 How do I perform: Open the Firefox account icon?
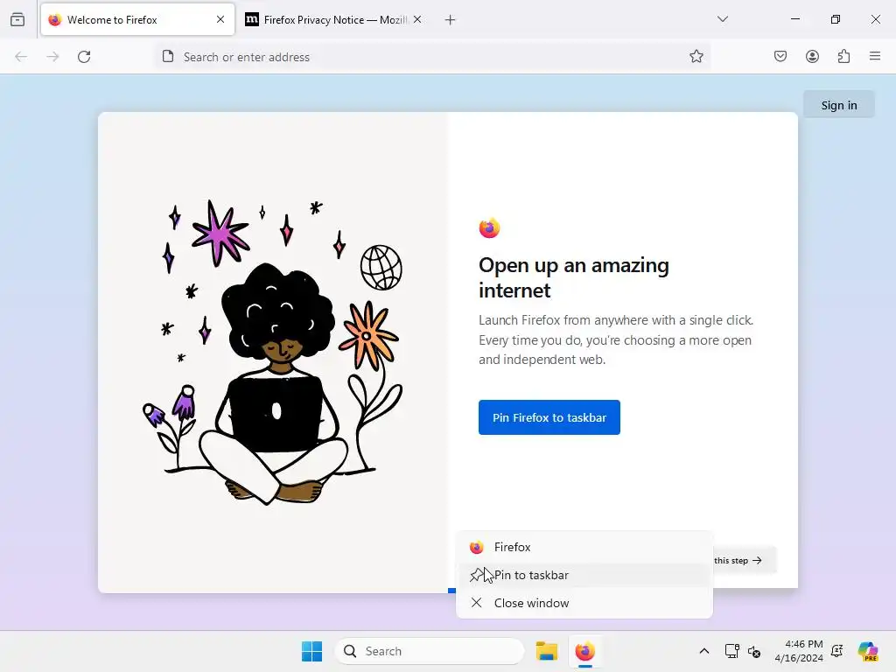tap(812, 56)
